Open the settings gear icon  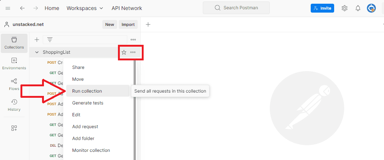tap(345, 8)
